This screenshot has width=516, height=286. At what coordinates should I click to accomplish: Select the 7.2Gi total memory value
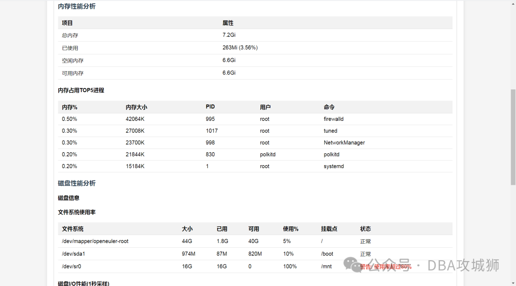tap(229, 35)
